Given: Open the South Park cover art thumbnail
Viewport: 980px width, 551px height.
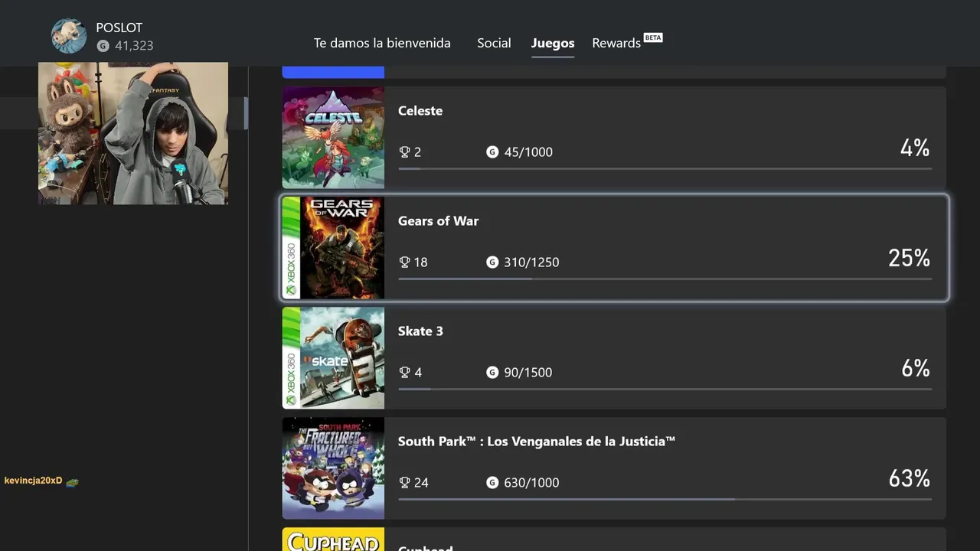Looking at the screenshot, I should tap(333, 468).
